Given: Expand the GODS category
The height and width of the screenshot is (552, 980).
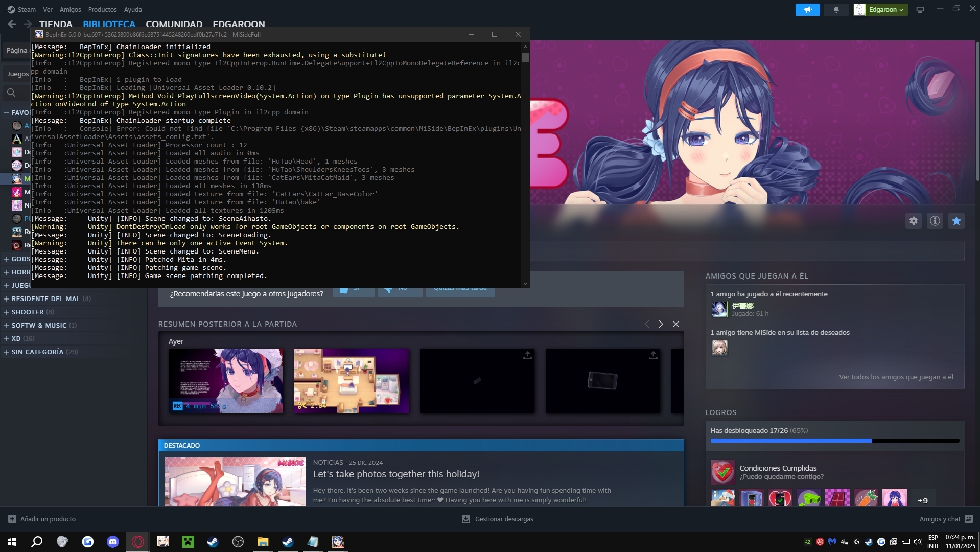Looking at the screenshot, I should tap(7, 259).
